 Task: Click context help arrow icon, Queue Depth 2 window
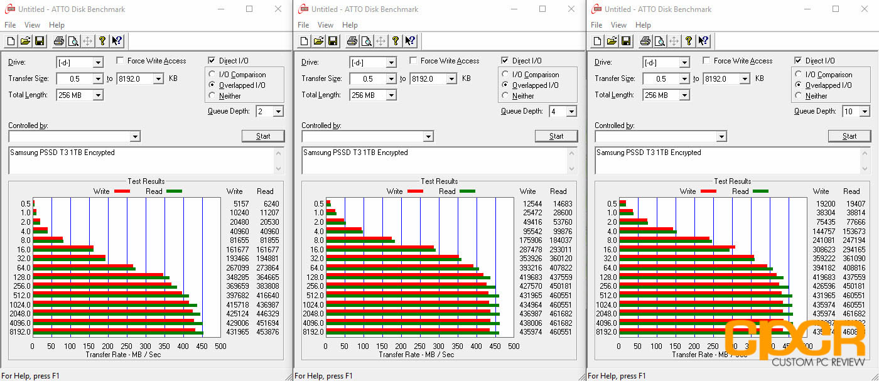click(x=117, y=41)
